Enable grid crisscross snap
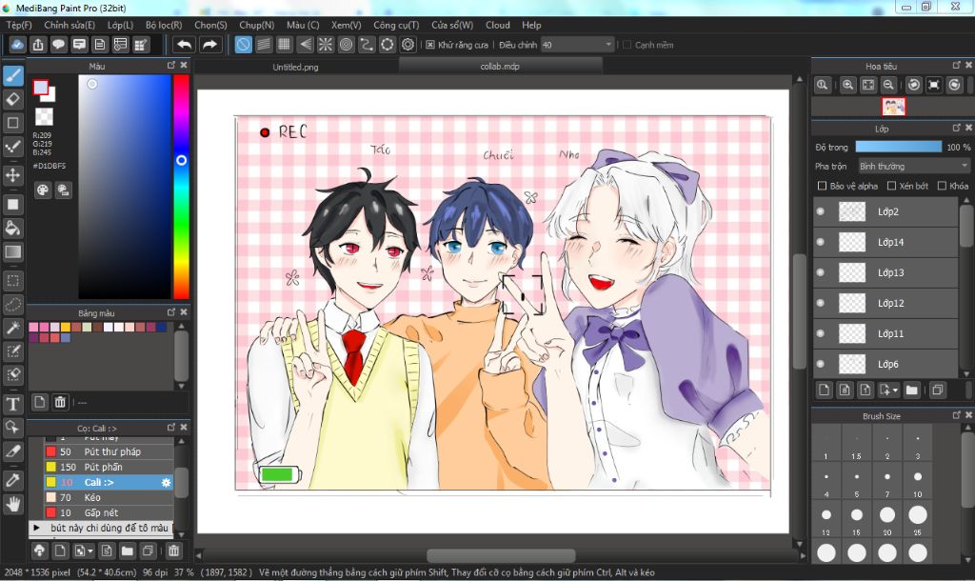 284,44
